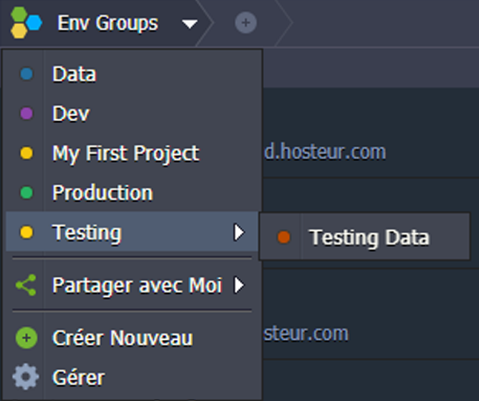The image size is (479, 401).
Task: Click the green plus icon for Créer Nouveau
Action: [x=26, y=338]
